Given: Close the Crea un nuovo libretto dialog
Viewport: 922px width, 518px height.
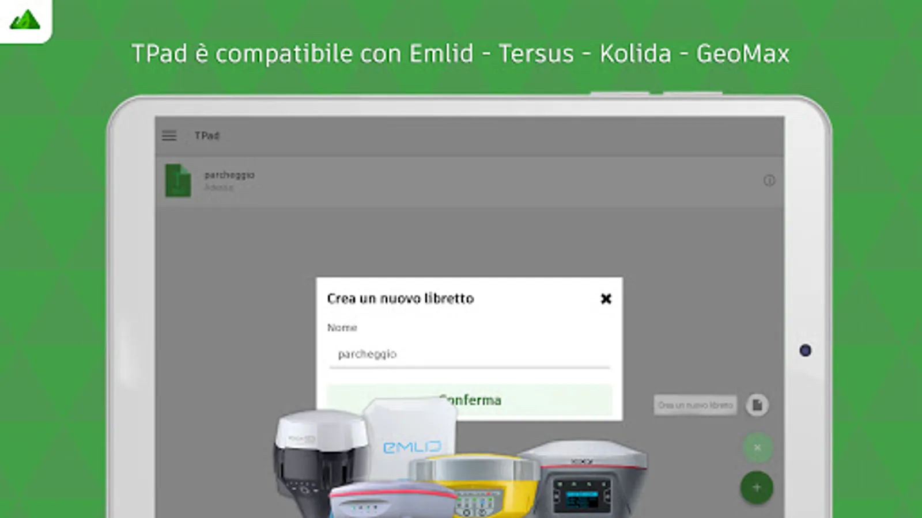Looking at the screenshot, I should click(606, 299).
